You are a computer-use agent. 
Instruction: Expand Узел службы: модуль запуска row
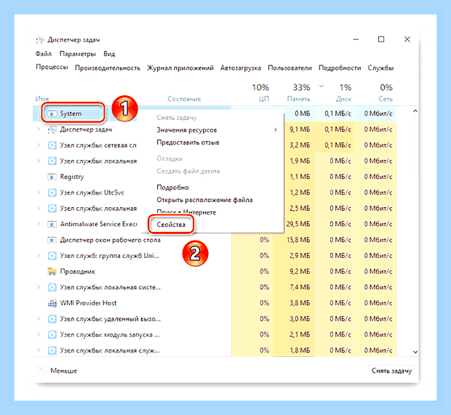[x=39, y=334]
